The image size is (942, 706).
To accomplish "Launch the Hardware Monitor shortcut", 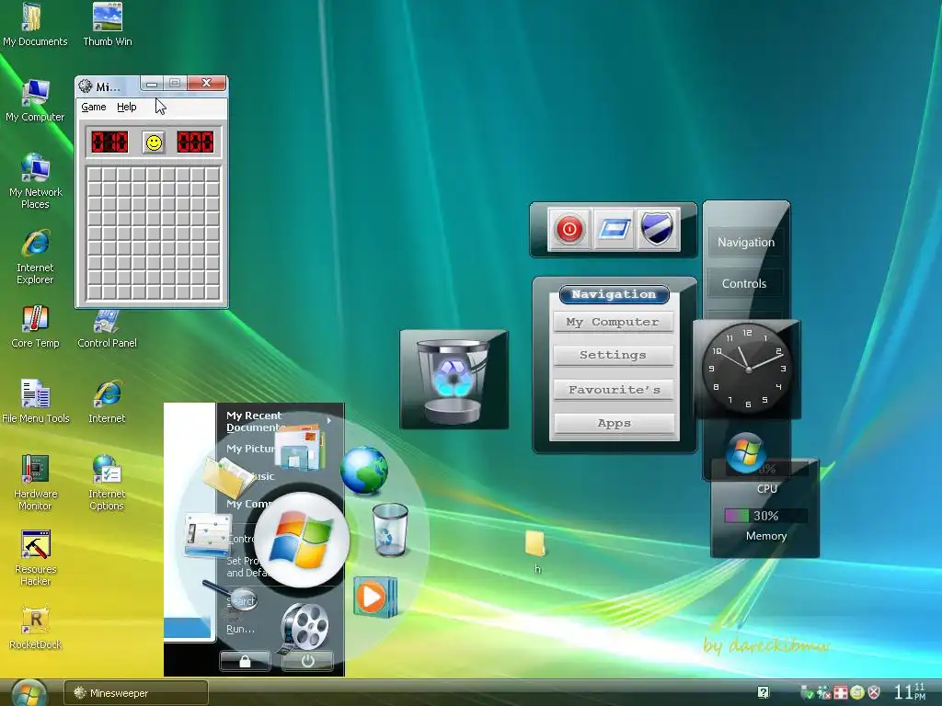I will [36, 483].
